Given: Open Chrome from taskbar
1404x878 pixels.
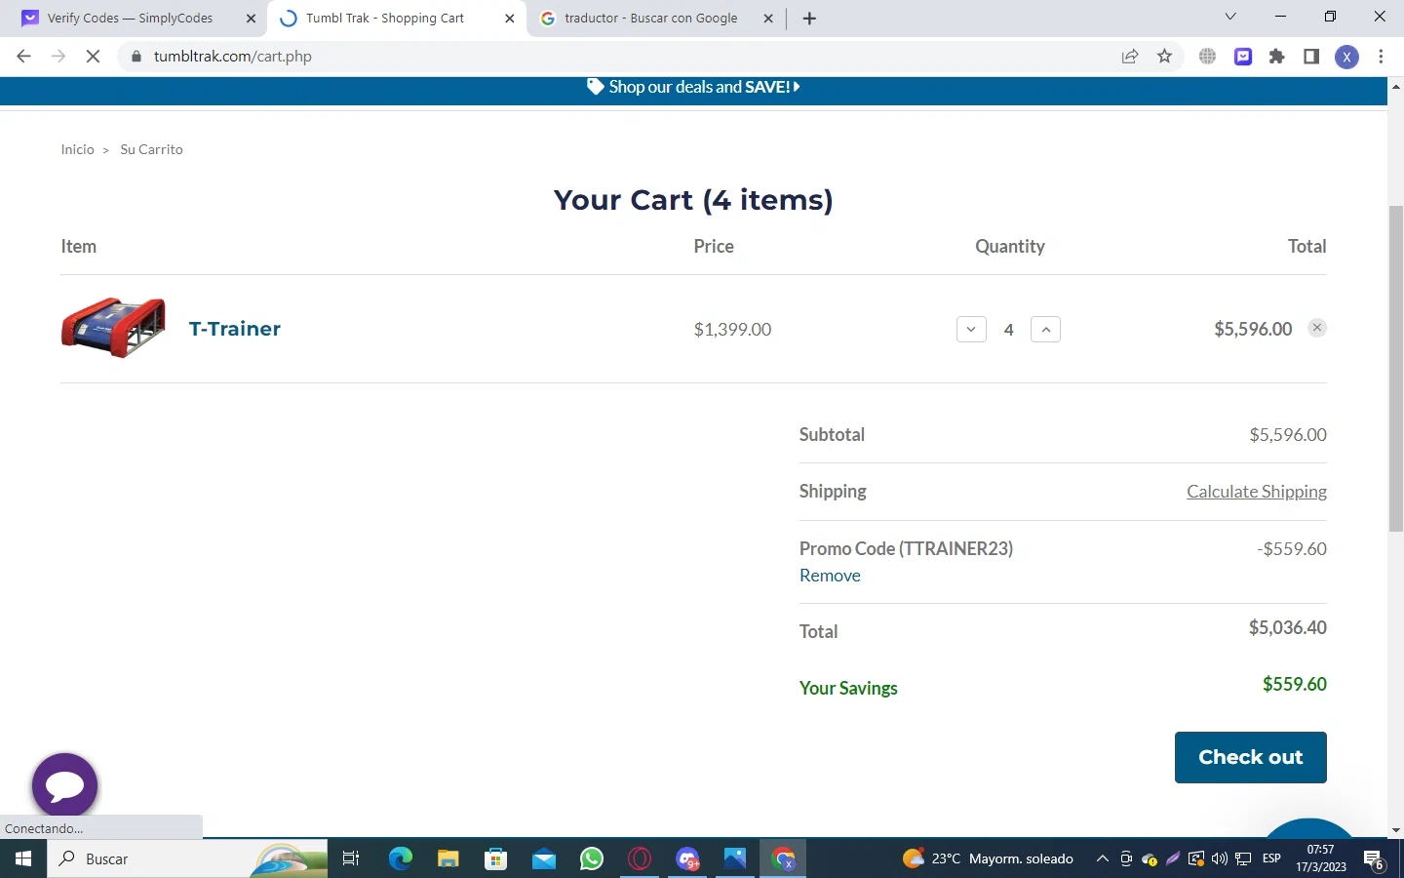Looking at the screenshot, I should click(x=783, y=858).
